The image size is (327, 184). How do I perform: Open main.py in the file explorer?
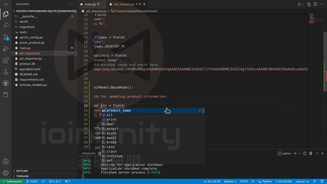(x=25, y=48)
